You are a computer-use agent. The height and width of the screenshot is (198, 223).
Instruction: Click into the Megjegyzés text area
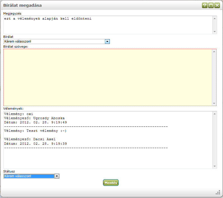pos(110,25)
